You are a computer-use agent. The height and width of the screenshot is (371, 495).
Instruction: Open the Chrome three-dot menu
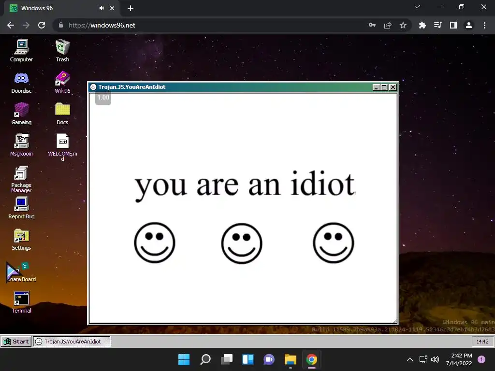click(484, 25)
